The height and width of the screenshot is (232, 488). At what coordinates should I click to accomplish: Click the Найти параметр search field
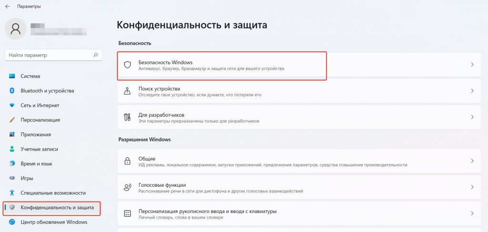click(53, 55)
